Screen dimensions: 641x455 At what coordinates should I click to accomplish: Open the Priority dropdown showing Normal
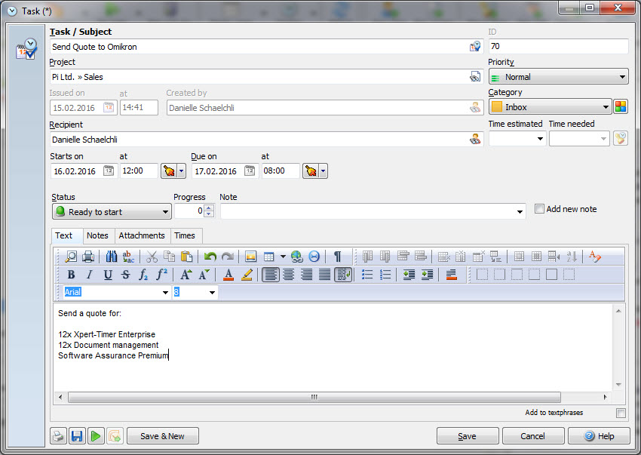558,77
